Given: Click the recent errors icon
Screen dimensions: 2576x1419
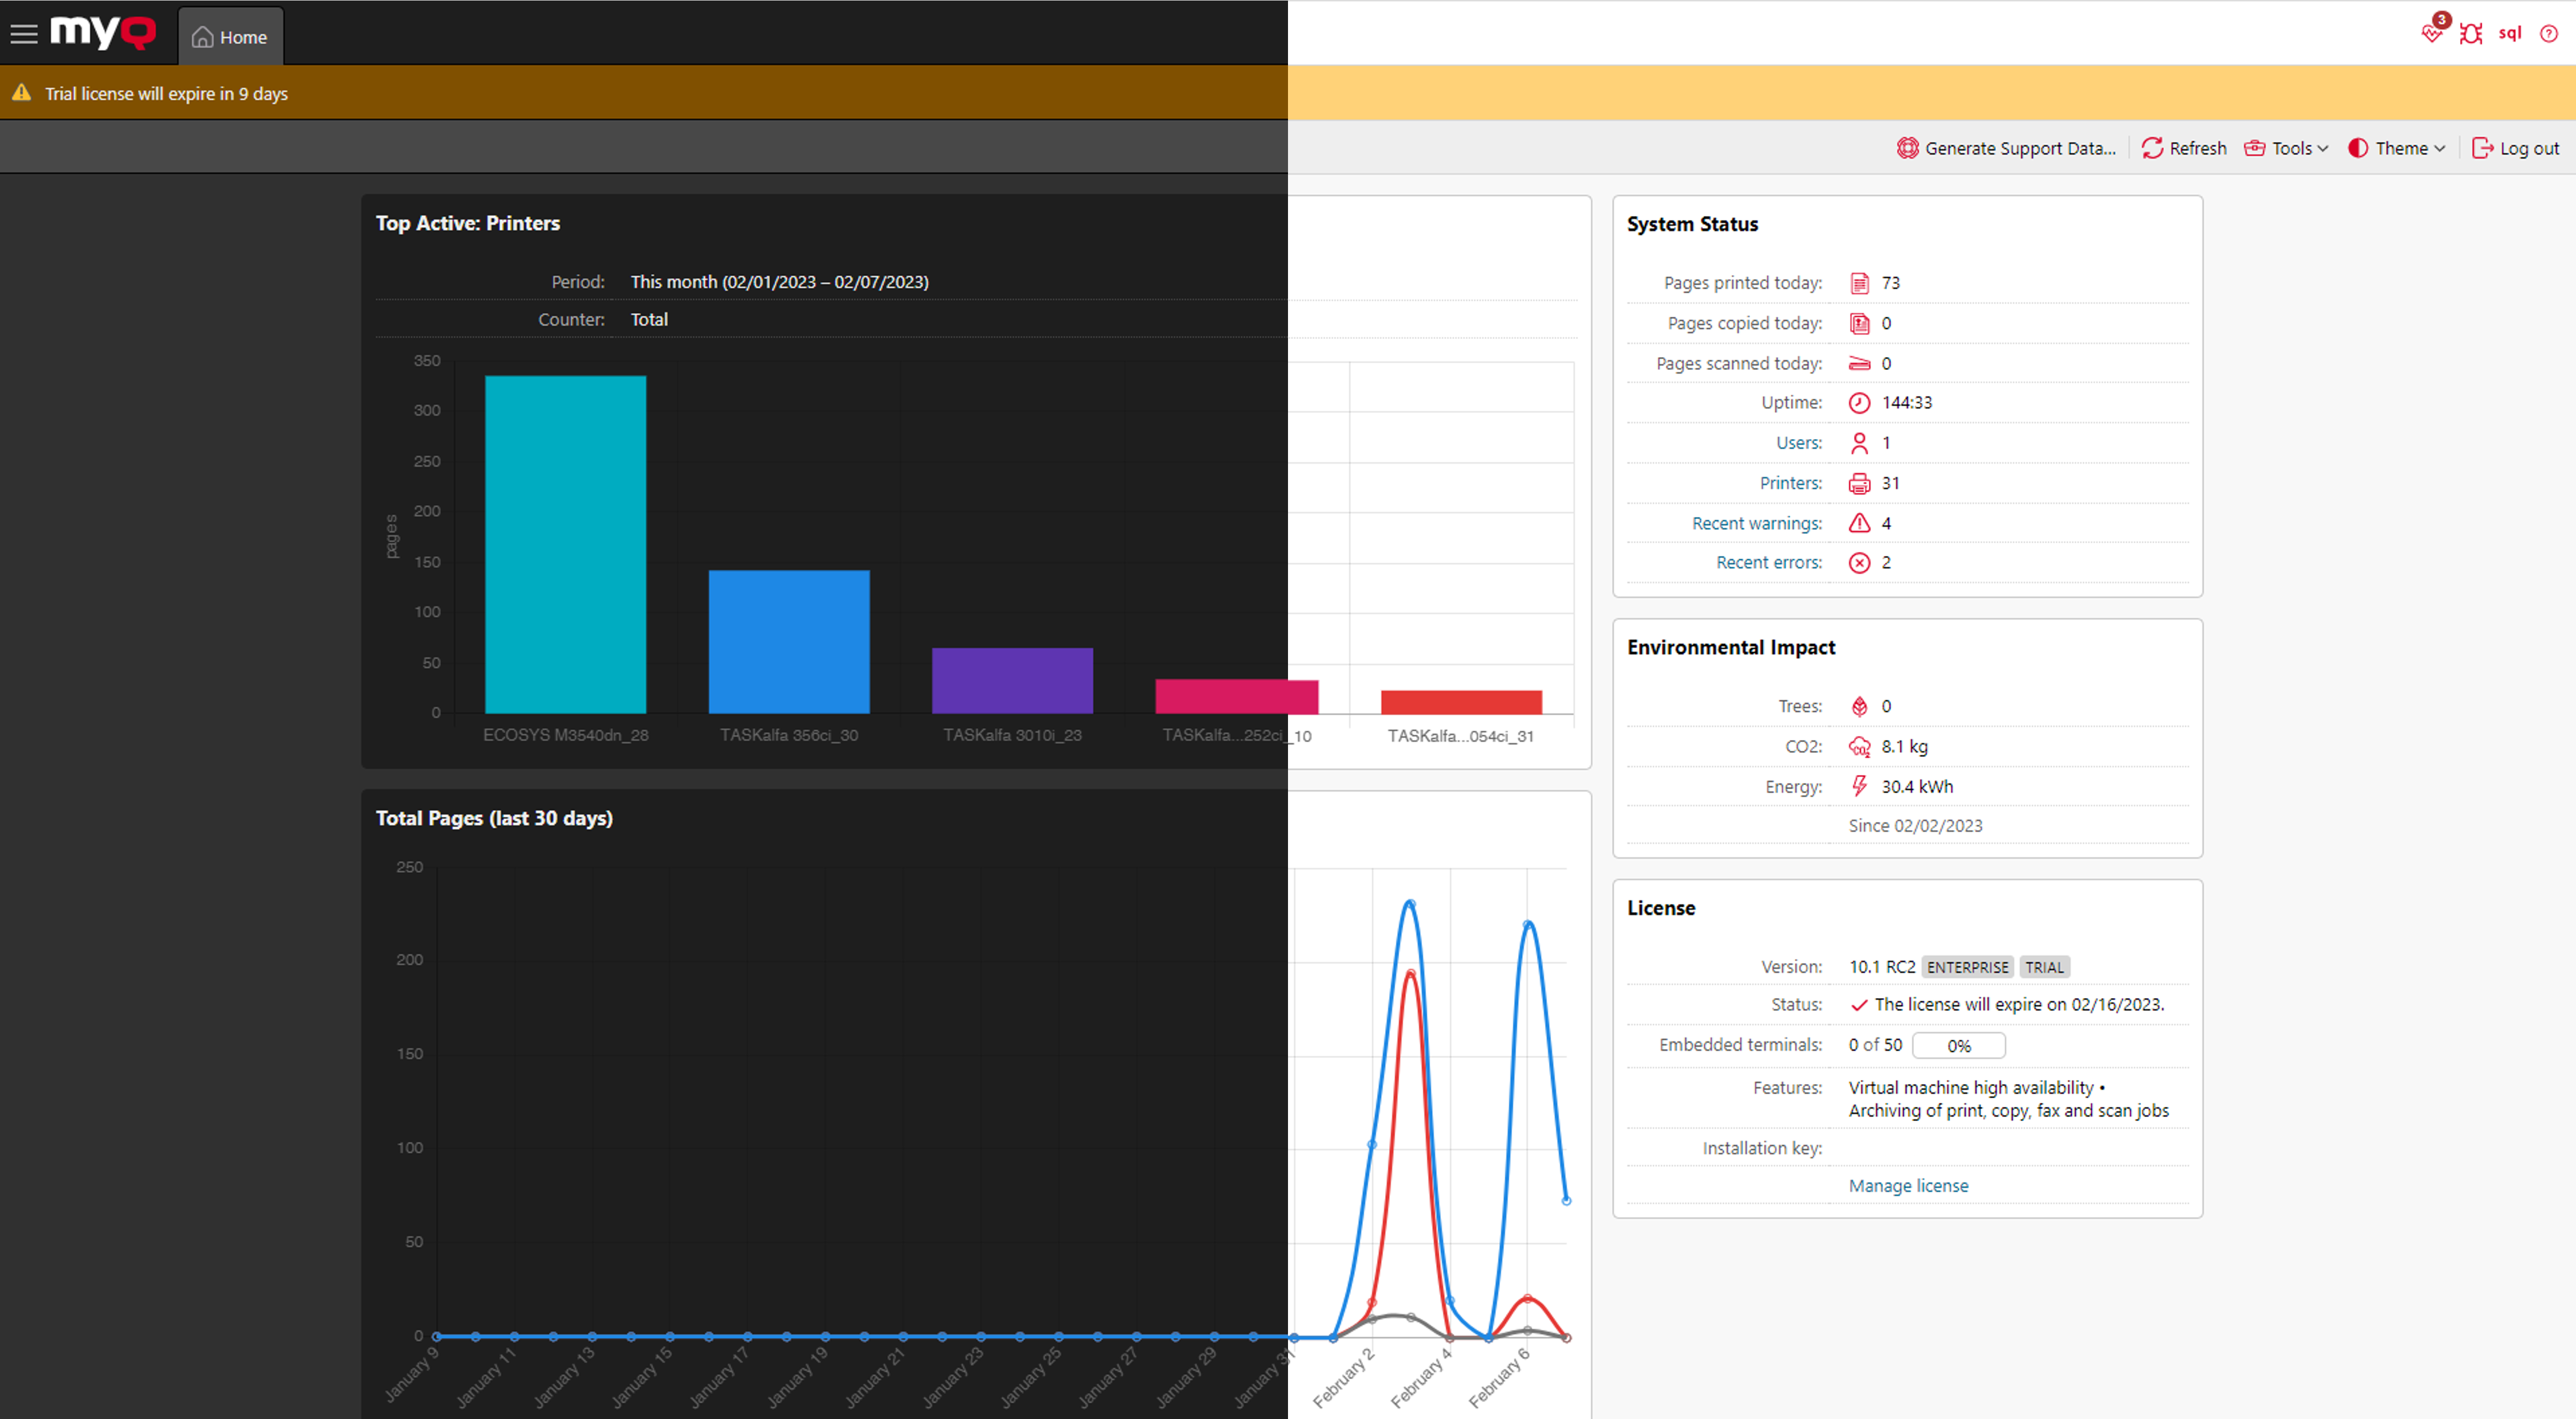Looking at the screenshot, I should coord(1859,562).
